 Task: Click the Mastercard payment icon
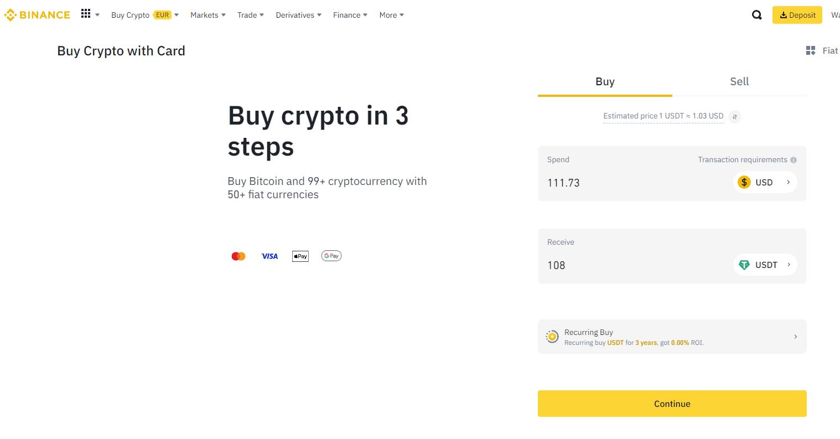(x=238, y=256)
